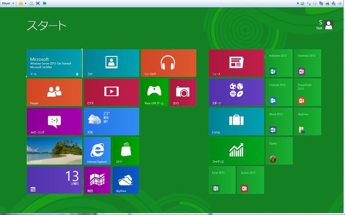Open the Photos tile with portrait icon

[112, 63]
